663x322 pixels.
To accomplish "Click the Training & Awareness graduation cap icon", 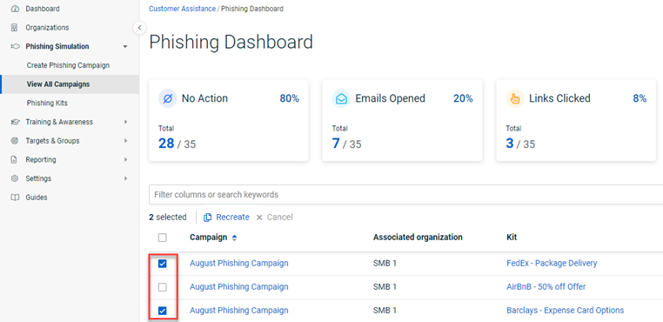I will pyautogui.click(x=15, y=122).
